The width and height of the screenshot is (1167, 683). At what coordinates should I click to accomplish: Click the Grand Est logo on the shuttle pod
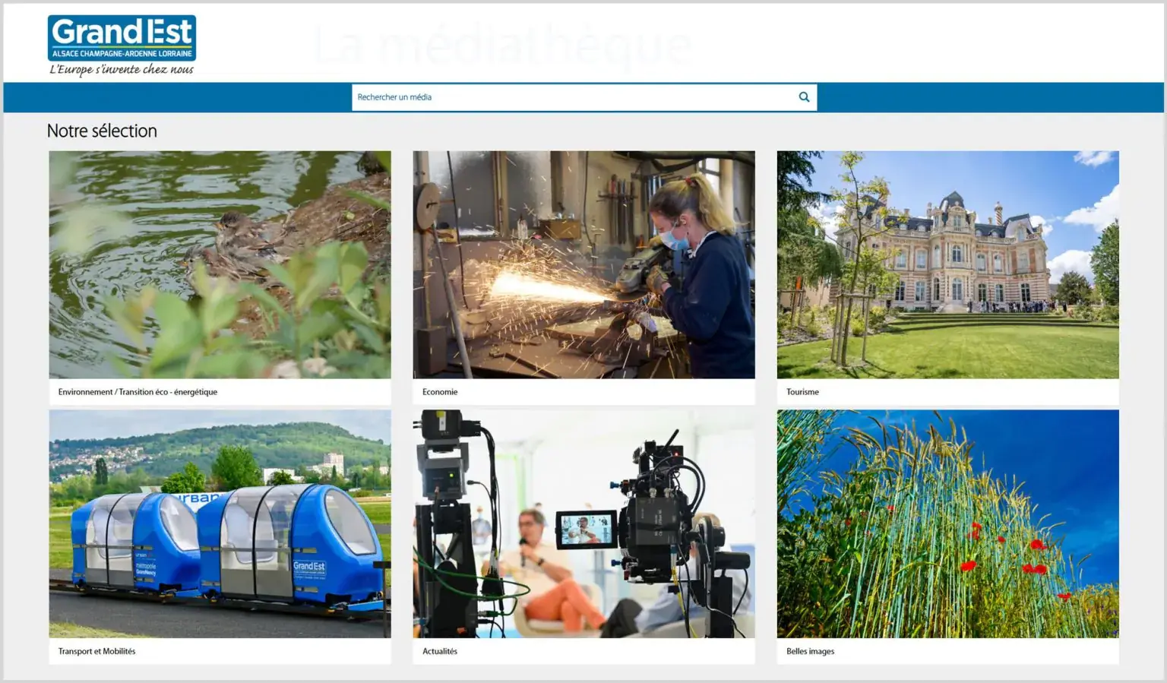coord(308,566)
